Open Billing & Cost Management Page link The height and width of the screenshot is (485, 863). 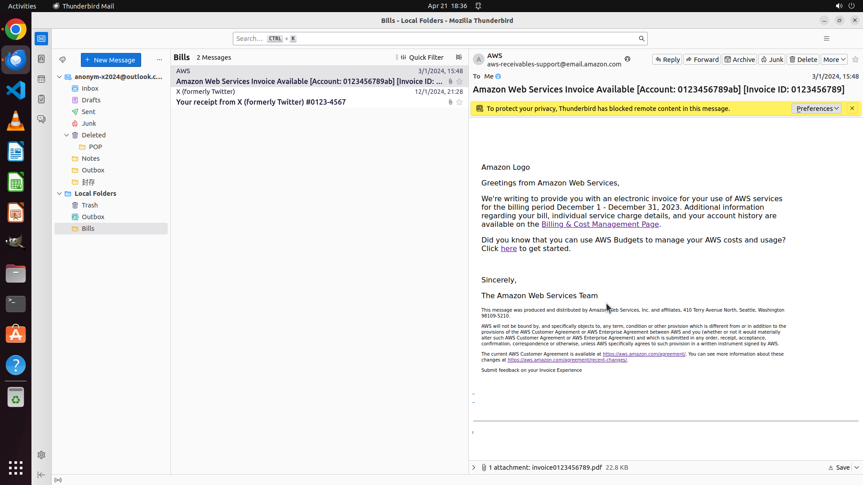[600, 224]
